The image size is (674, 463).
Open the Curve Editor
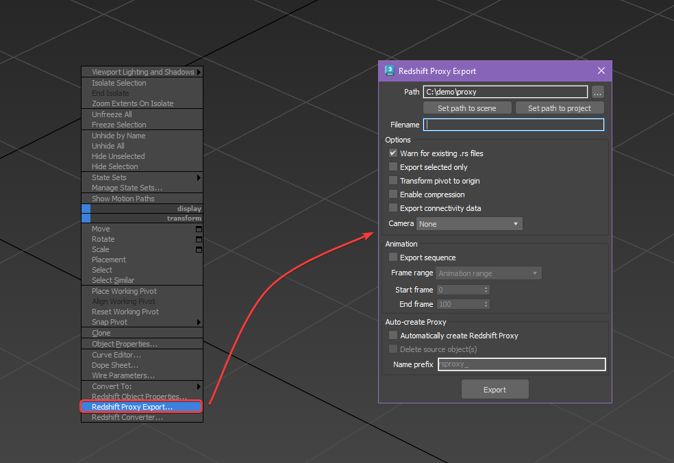(x=142, y=355)
